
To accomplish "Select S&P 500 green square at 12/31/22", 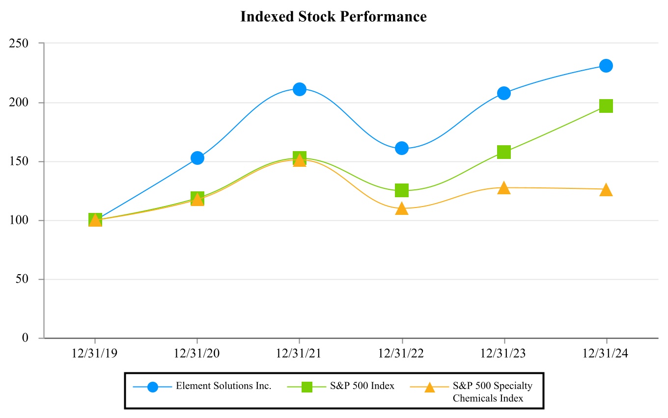I will click(402, 190).
